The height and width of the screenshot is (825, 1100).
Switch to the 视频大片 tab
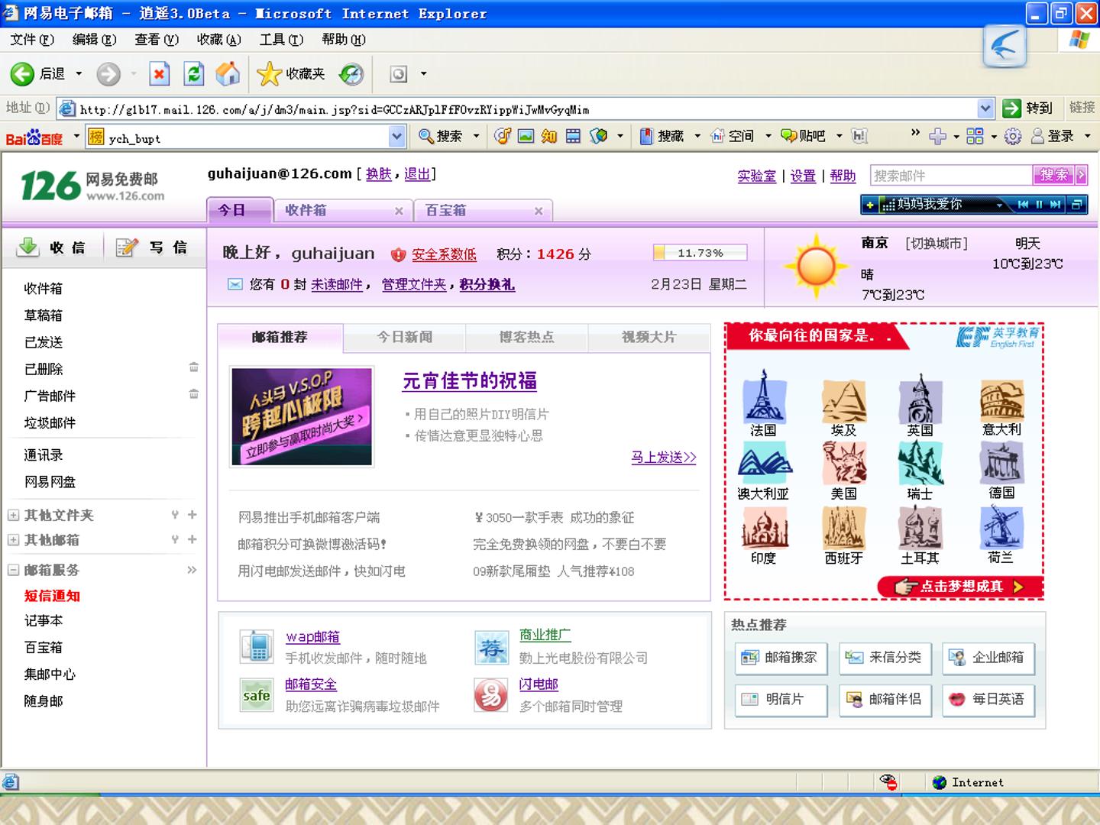tap(649, 337)
